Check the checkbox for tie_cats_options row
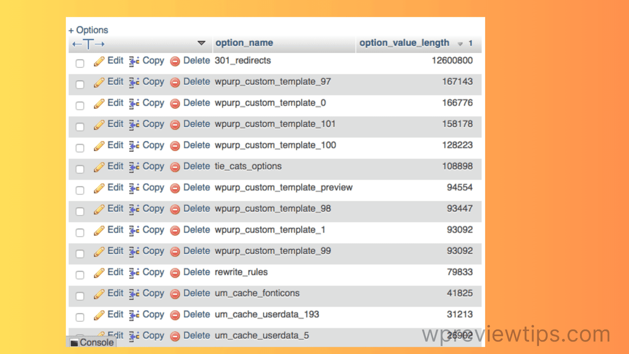Viewport: 629px width, 354px height. tap(80, 169)
